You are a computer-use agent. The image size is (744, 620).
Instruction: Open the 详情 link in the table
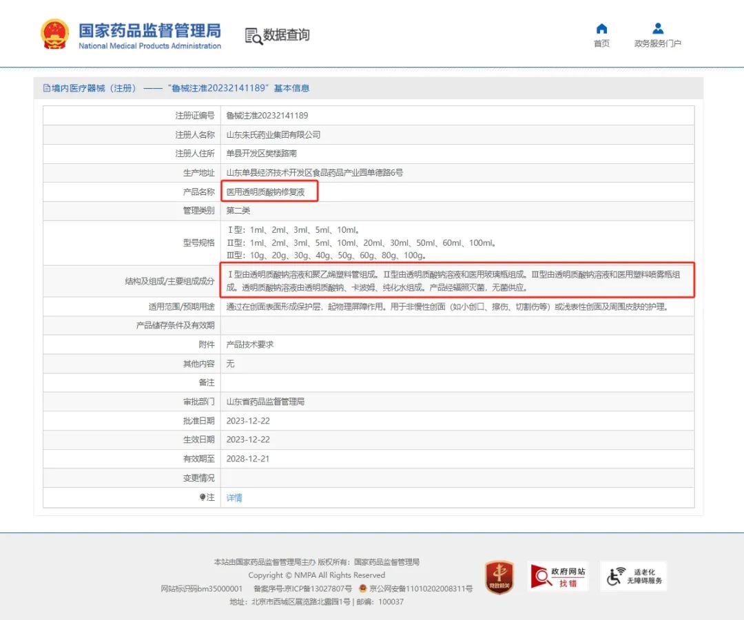(234, 498)
